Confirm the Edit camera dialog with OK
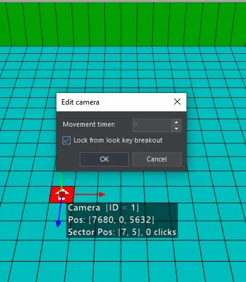Viewport: 246px width, 282px height. (x=104, y=159)
